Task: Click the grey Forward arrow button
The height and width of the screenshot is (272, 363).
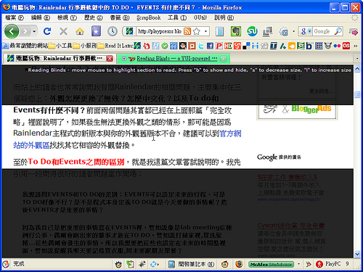Action: pyautogui.click(x=25, y=31)
